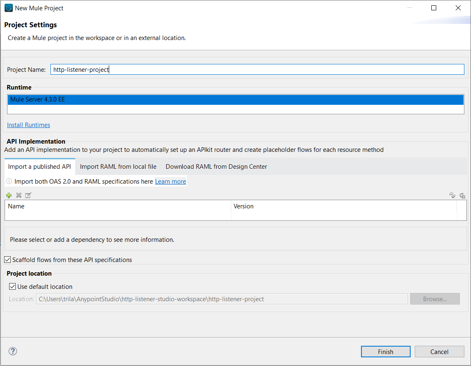Switch to Import RAML from local file tab
This screenshot has height=366, width=471.
(118, 167)
